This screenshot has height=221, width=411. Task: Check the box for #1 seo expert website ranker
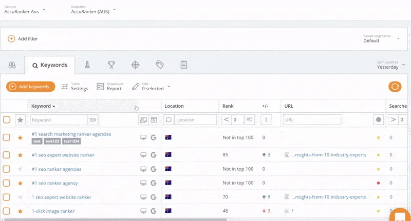coord(7,155)
